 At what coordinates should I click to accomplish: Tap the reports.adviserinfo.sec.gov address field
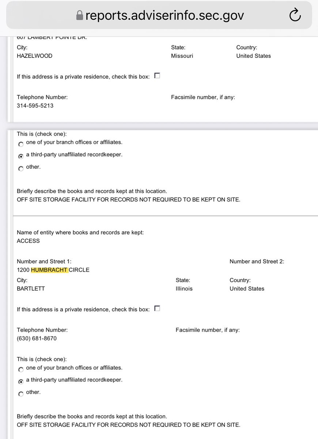click(164, 15)
